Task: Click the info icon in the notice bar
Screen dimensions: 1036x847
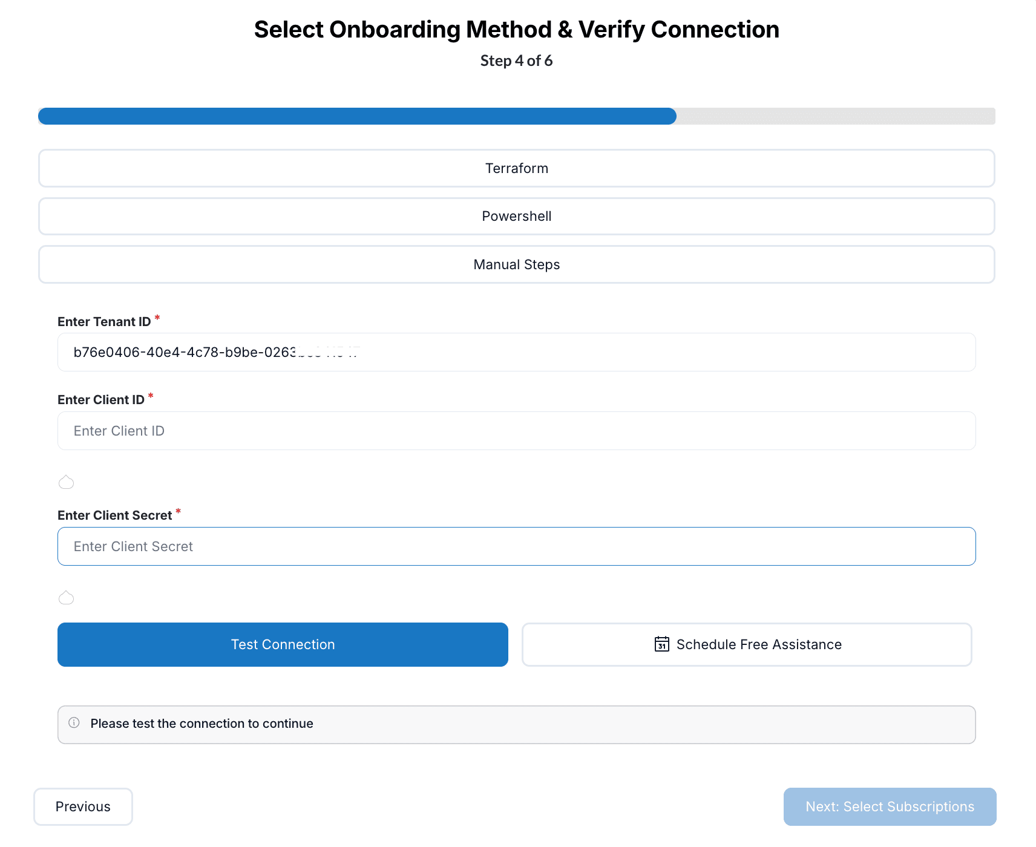Action: 74,724
